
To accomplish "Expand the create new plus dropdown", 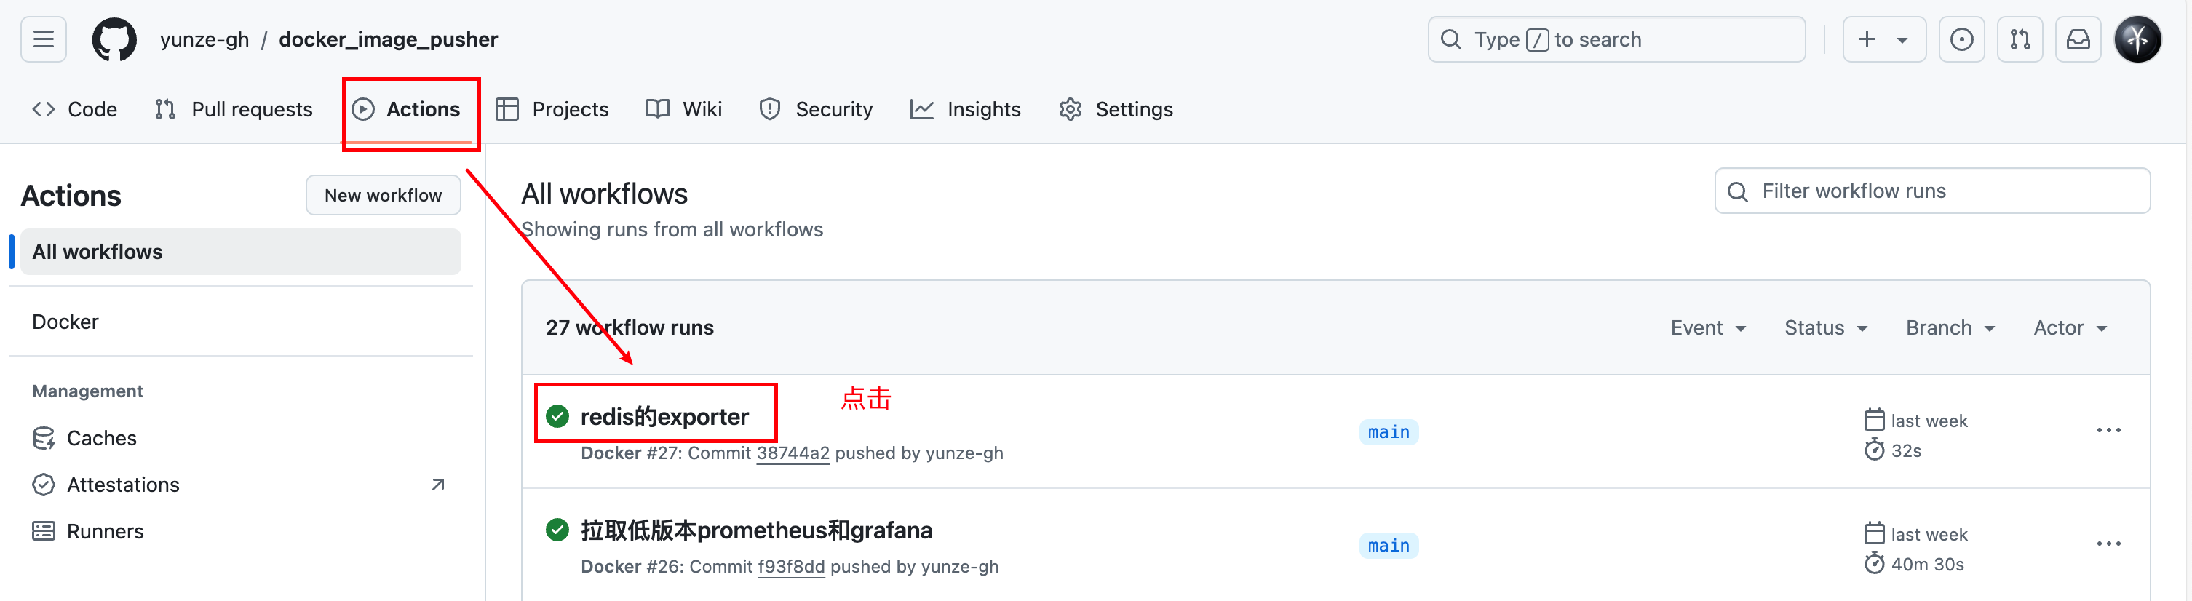I will coord(1884,39).
